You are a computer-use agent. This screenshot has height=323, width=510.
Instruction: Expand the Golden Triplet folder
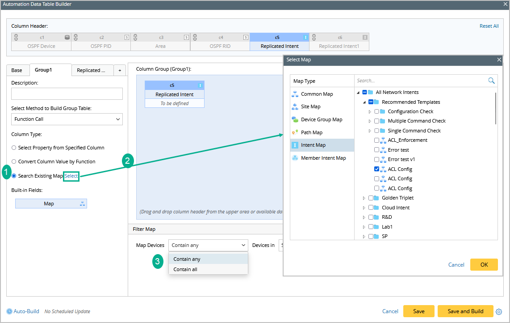pyautogui.click(x=364, y=198)
